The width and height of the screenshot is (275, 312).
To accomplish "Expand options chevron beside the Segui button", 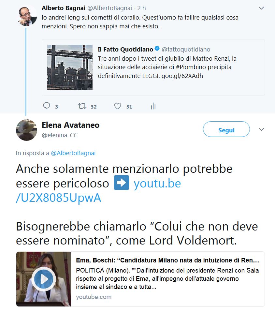I will [x=261, y=129].
